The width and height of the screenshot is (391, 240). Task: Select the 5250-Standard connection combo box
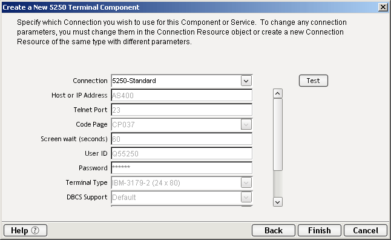tap(182, 81)
